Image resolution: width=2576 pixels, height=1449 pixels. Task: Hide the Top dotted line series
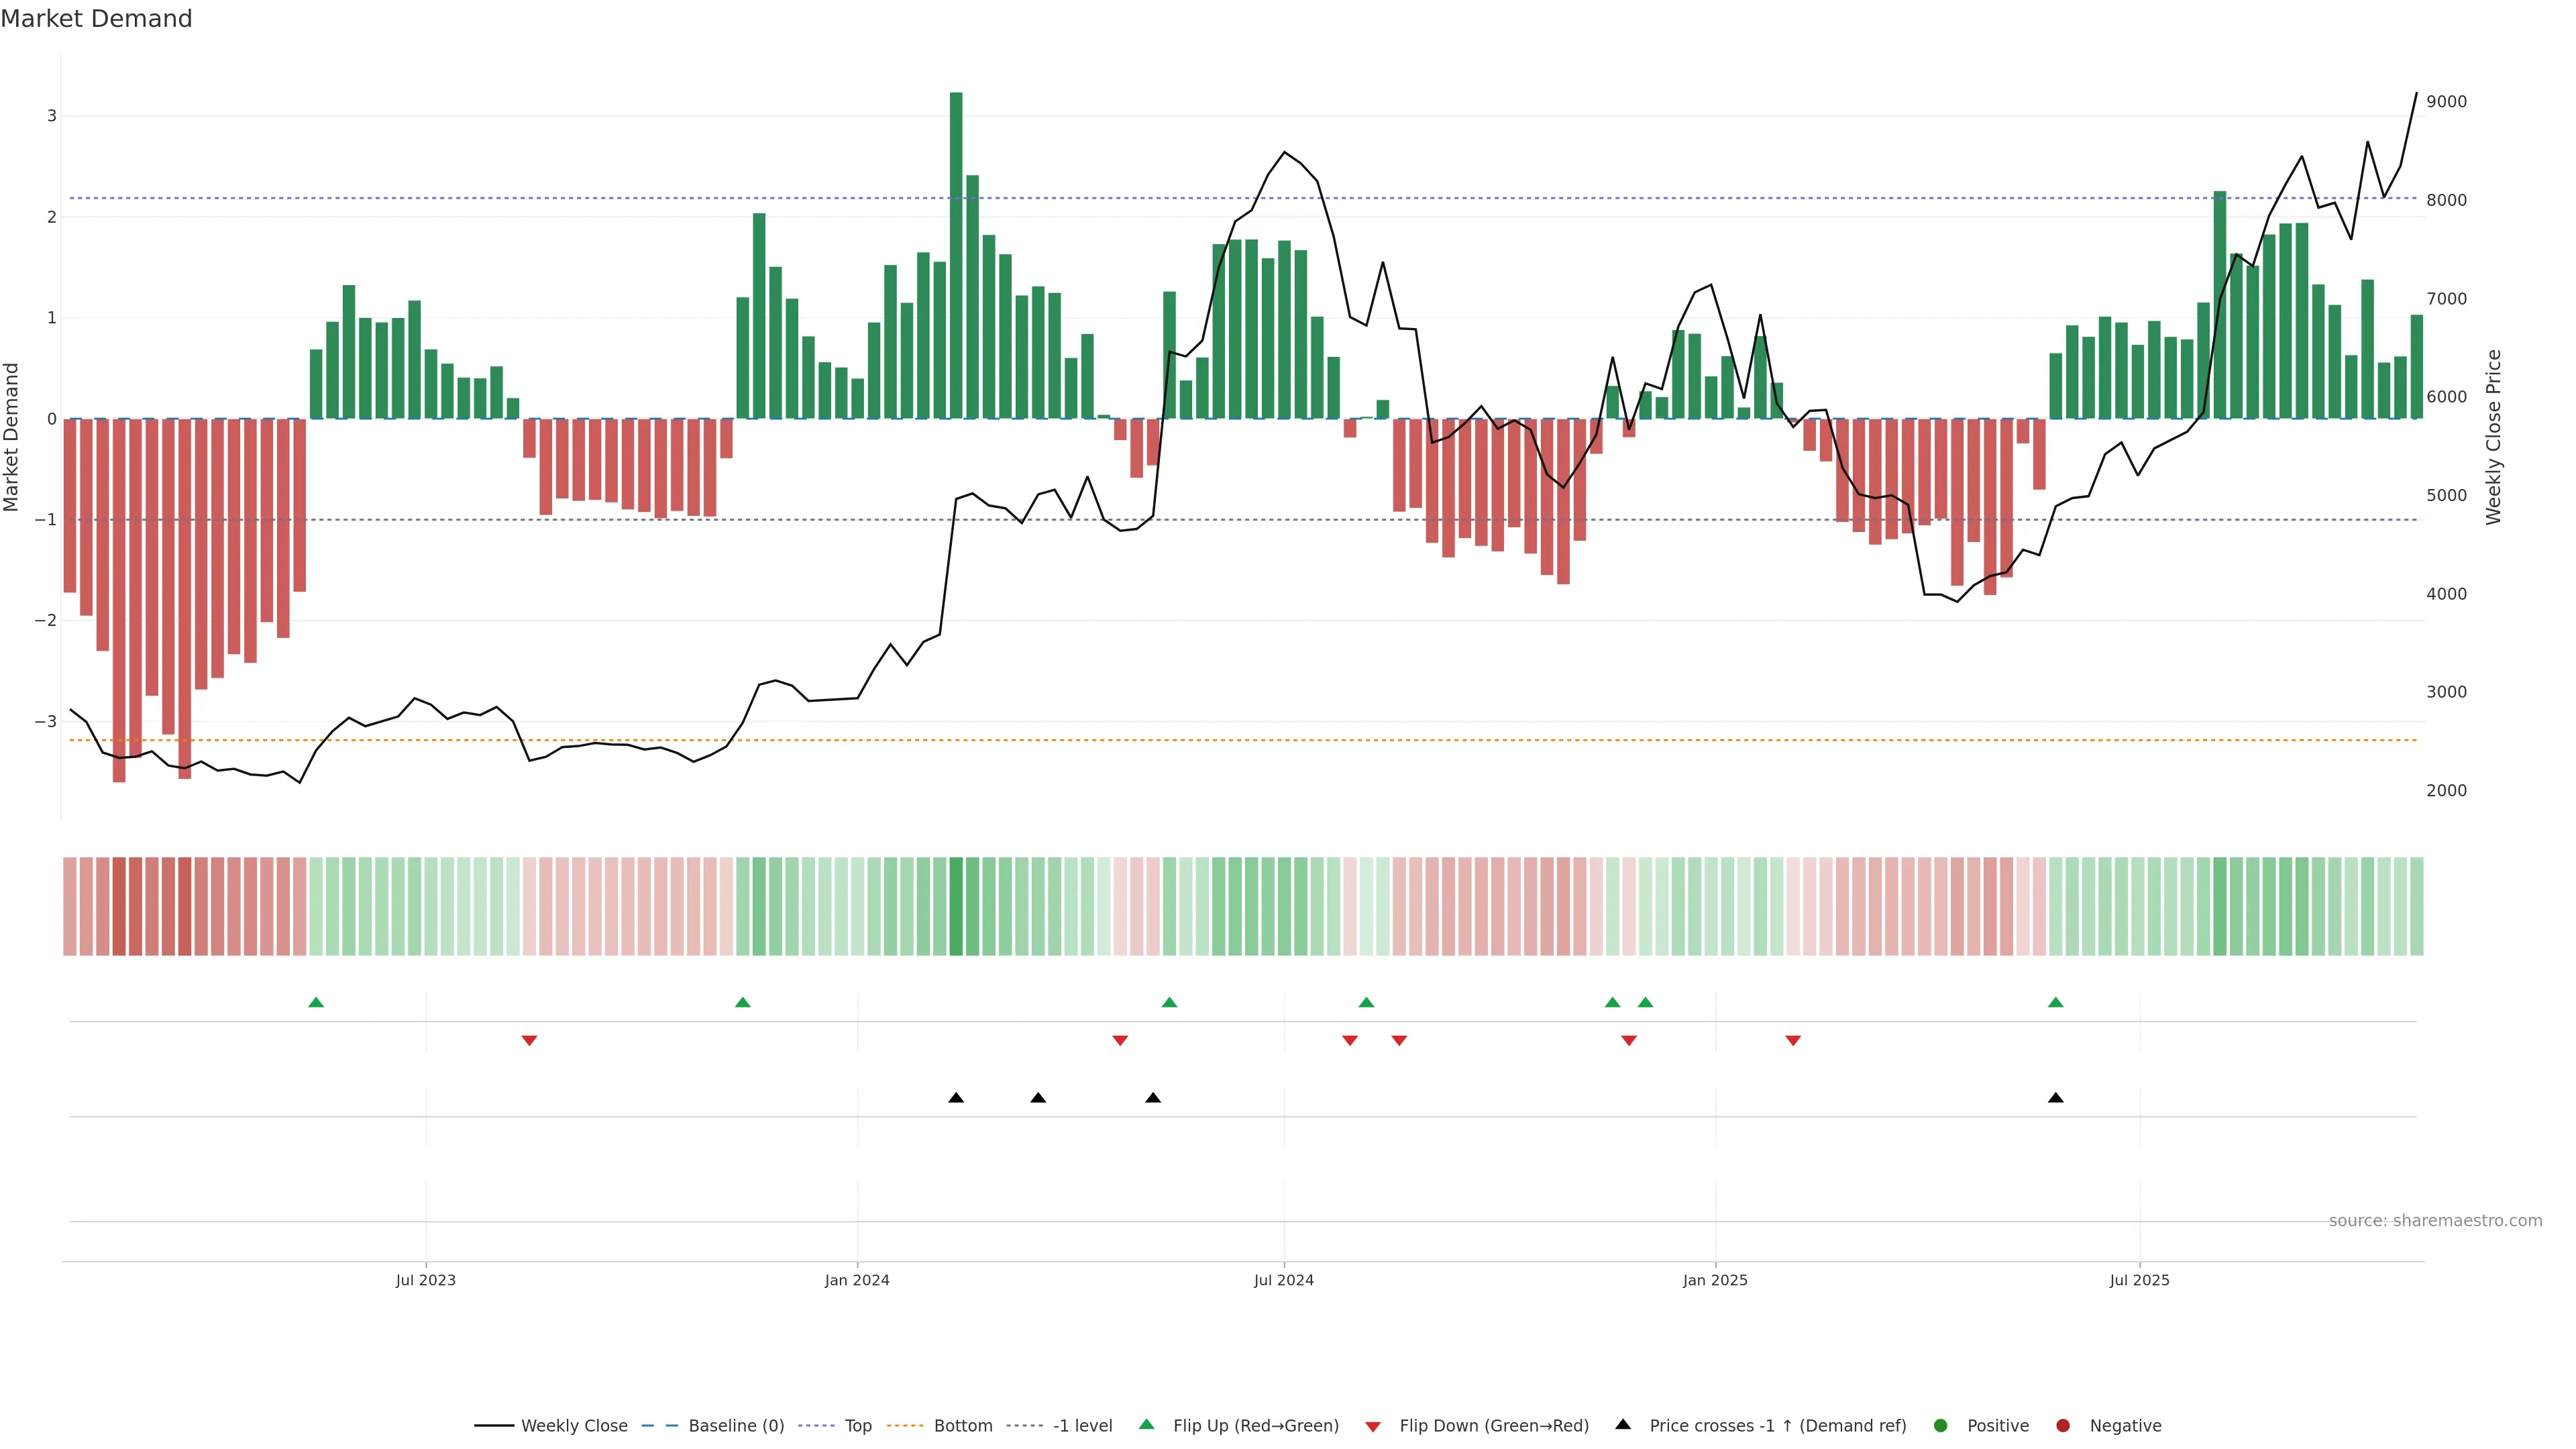[x=857, y=1426]
